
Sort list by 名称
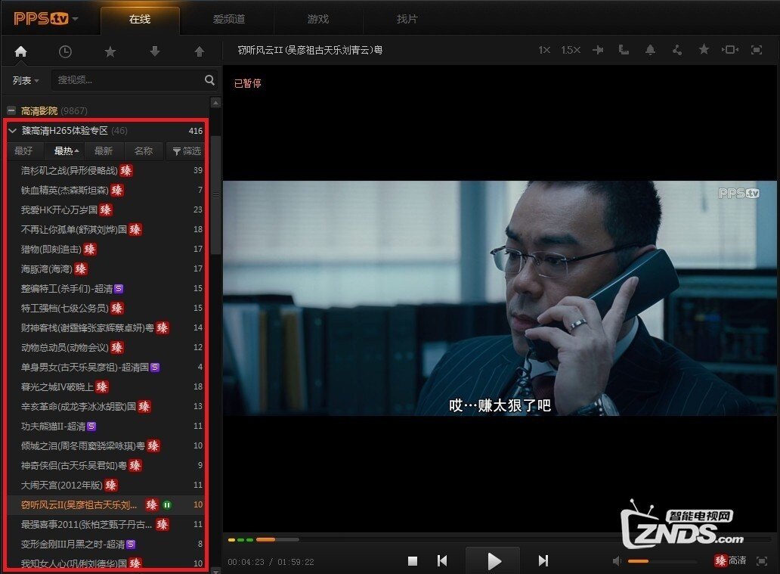coord(144,150)
